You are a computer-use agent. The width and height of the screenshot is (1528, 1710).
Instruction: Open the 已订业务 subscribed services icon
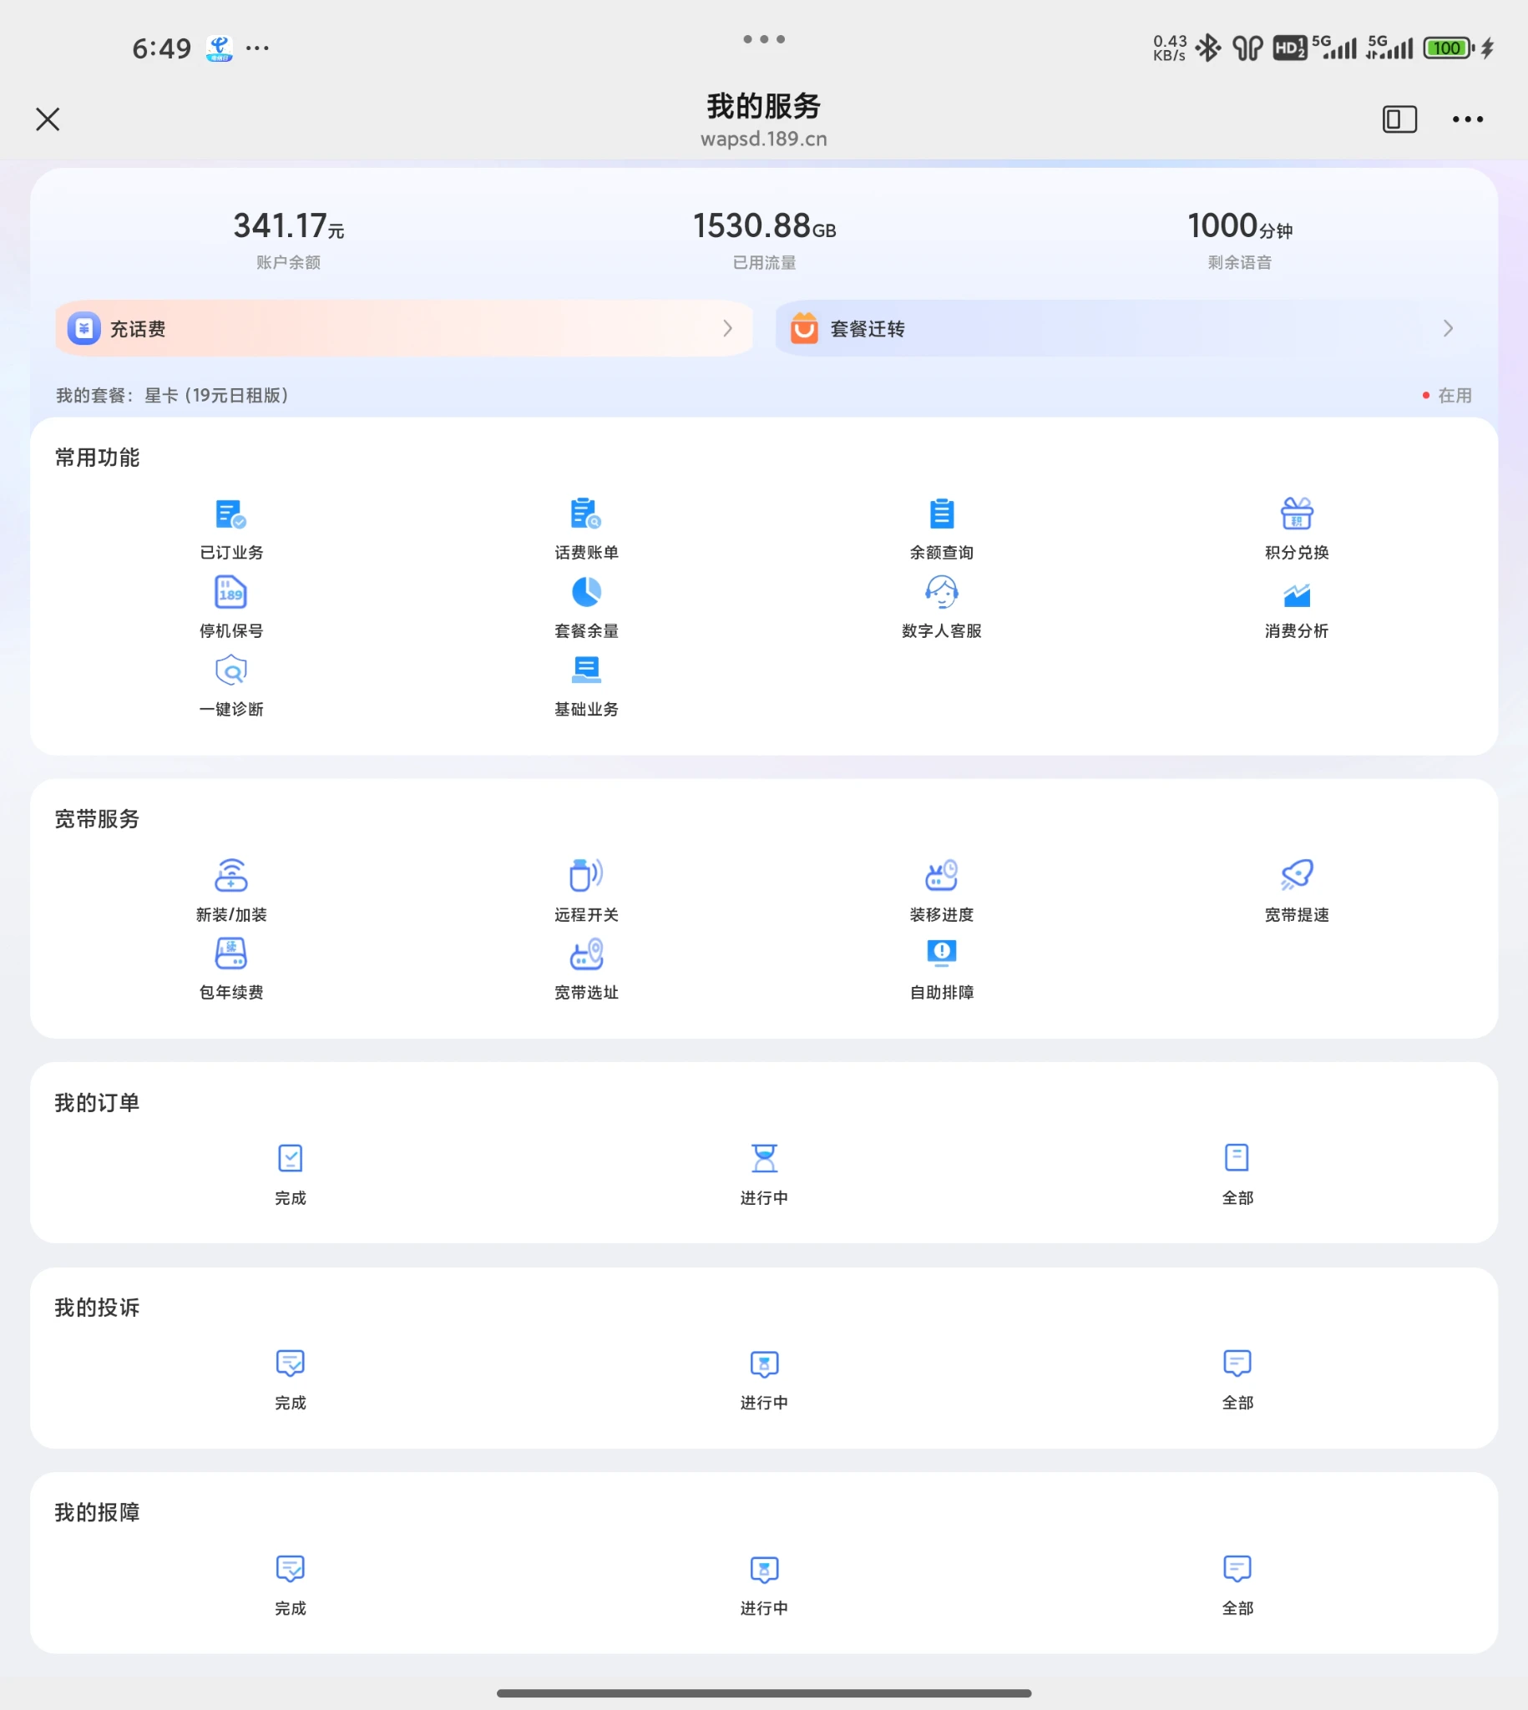click(x=231, y=514)
